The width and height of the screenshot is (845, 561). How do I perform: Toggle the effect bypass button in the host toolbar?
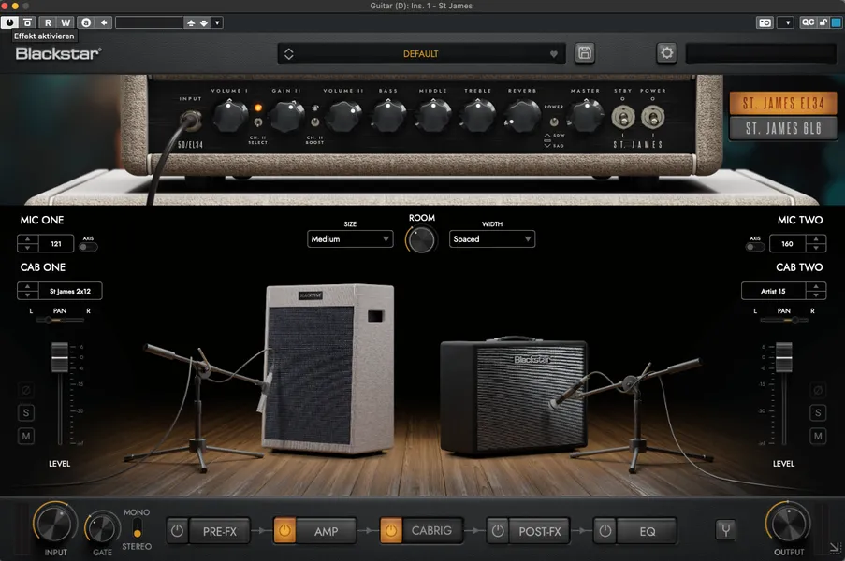(x=28, y=22)
